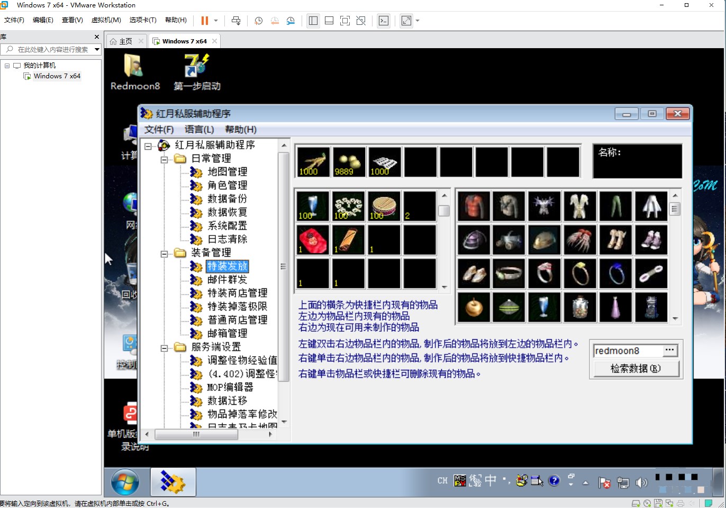Click VMware send Ctrl+Alt+Del toolbar icon

click(x=236, y=21)
